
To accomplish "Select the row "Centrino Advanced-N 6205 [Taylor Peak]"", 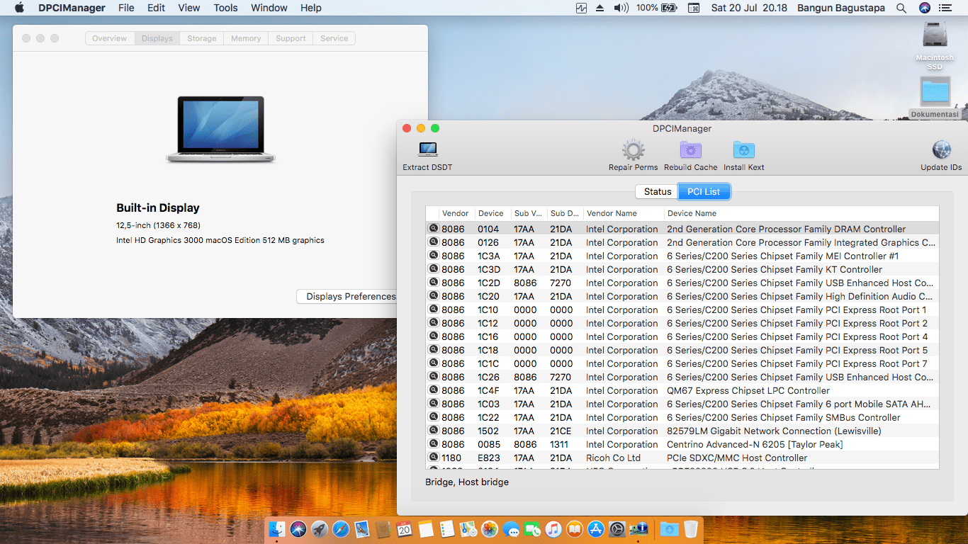I will point(682,444).
